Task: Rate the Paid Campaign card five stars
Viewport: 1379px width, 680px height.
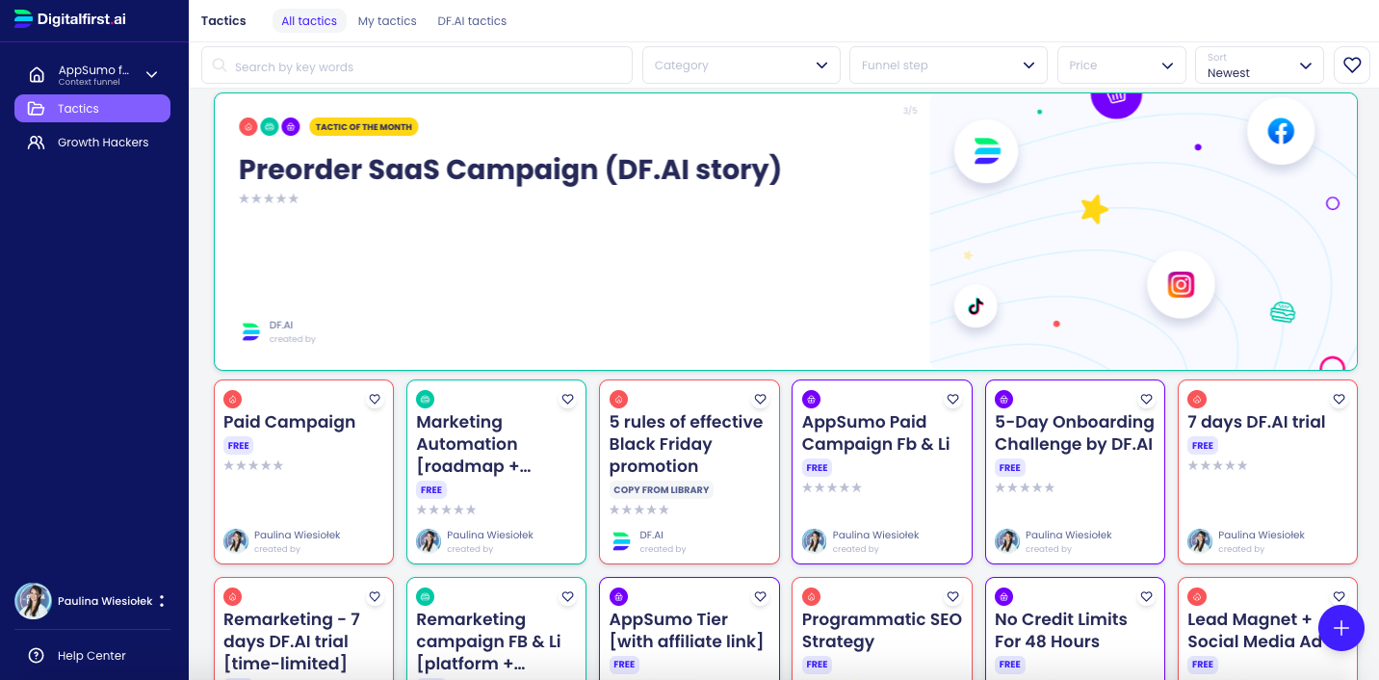Action: click(278, 465)
